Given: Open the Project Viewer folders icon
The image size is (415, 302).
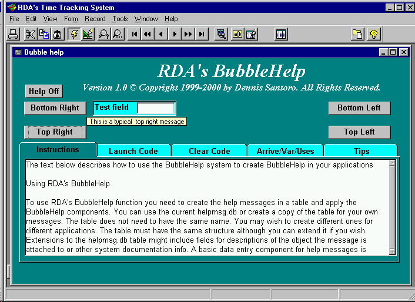Looking at the screenshot, I should (x=357, y=34).
